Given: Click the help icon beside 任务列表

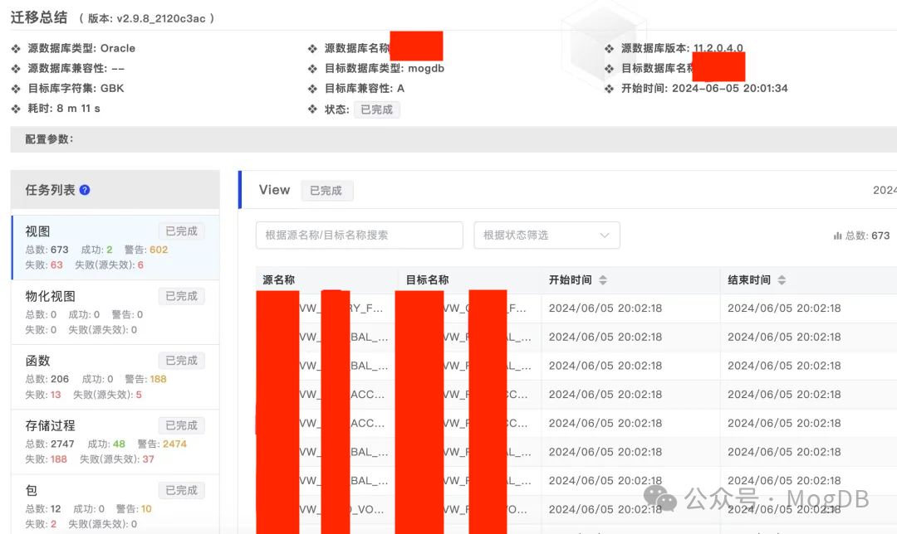Looking at the screenshot, I should pyautogui.click(x=85, y=191).
